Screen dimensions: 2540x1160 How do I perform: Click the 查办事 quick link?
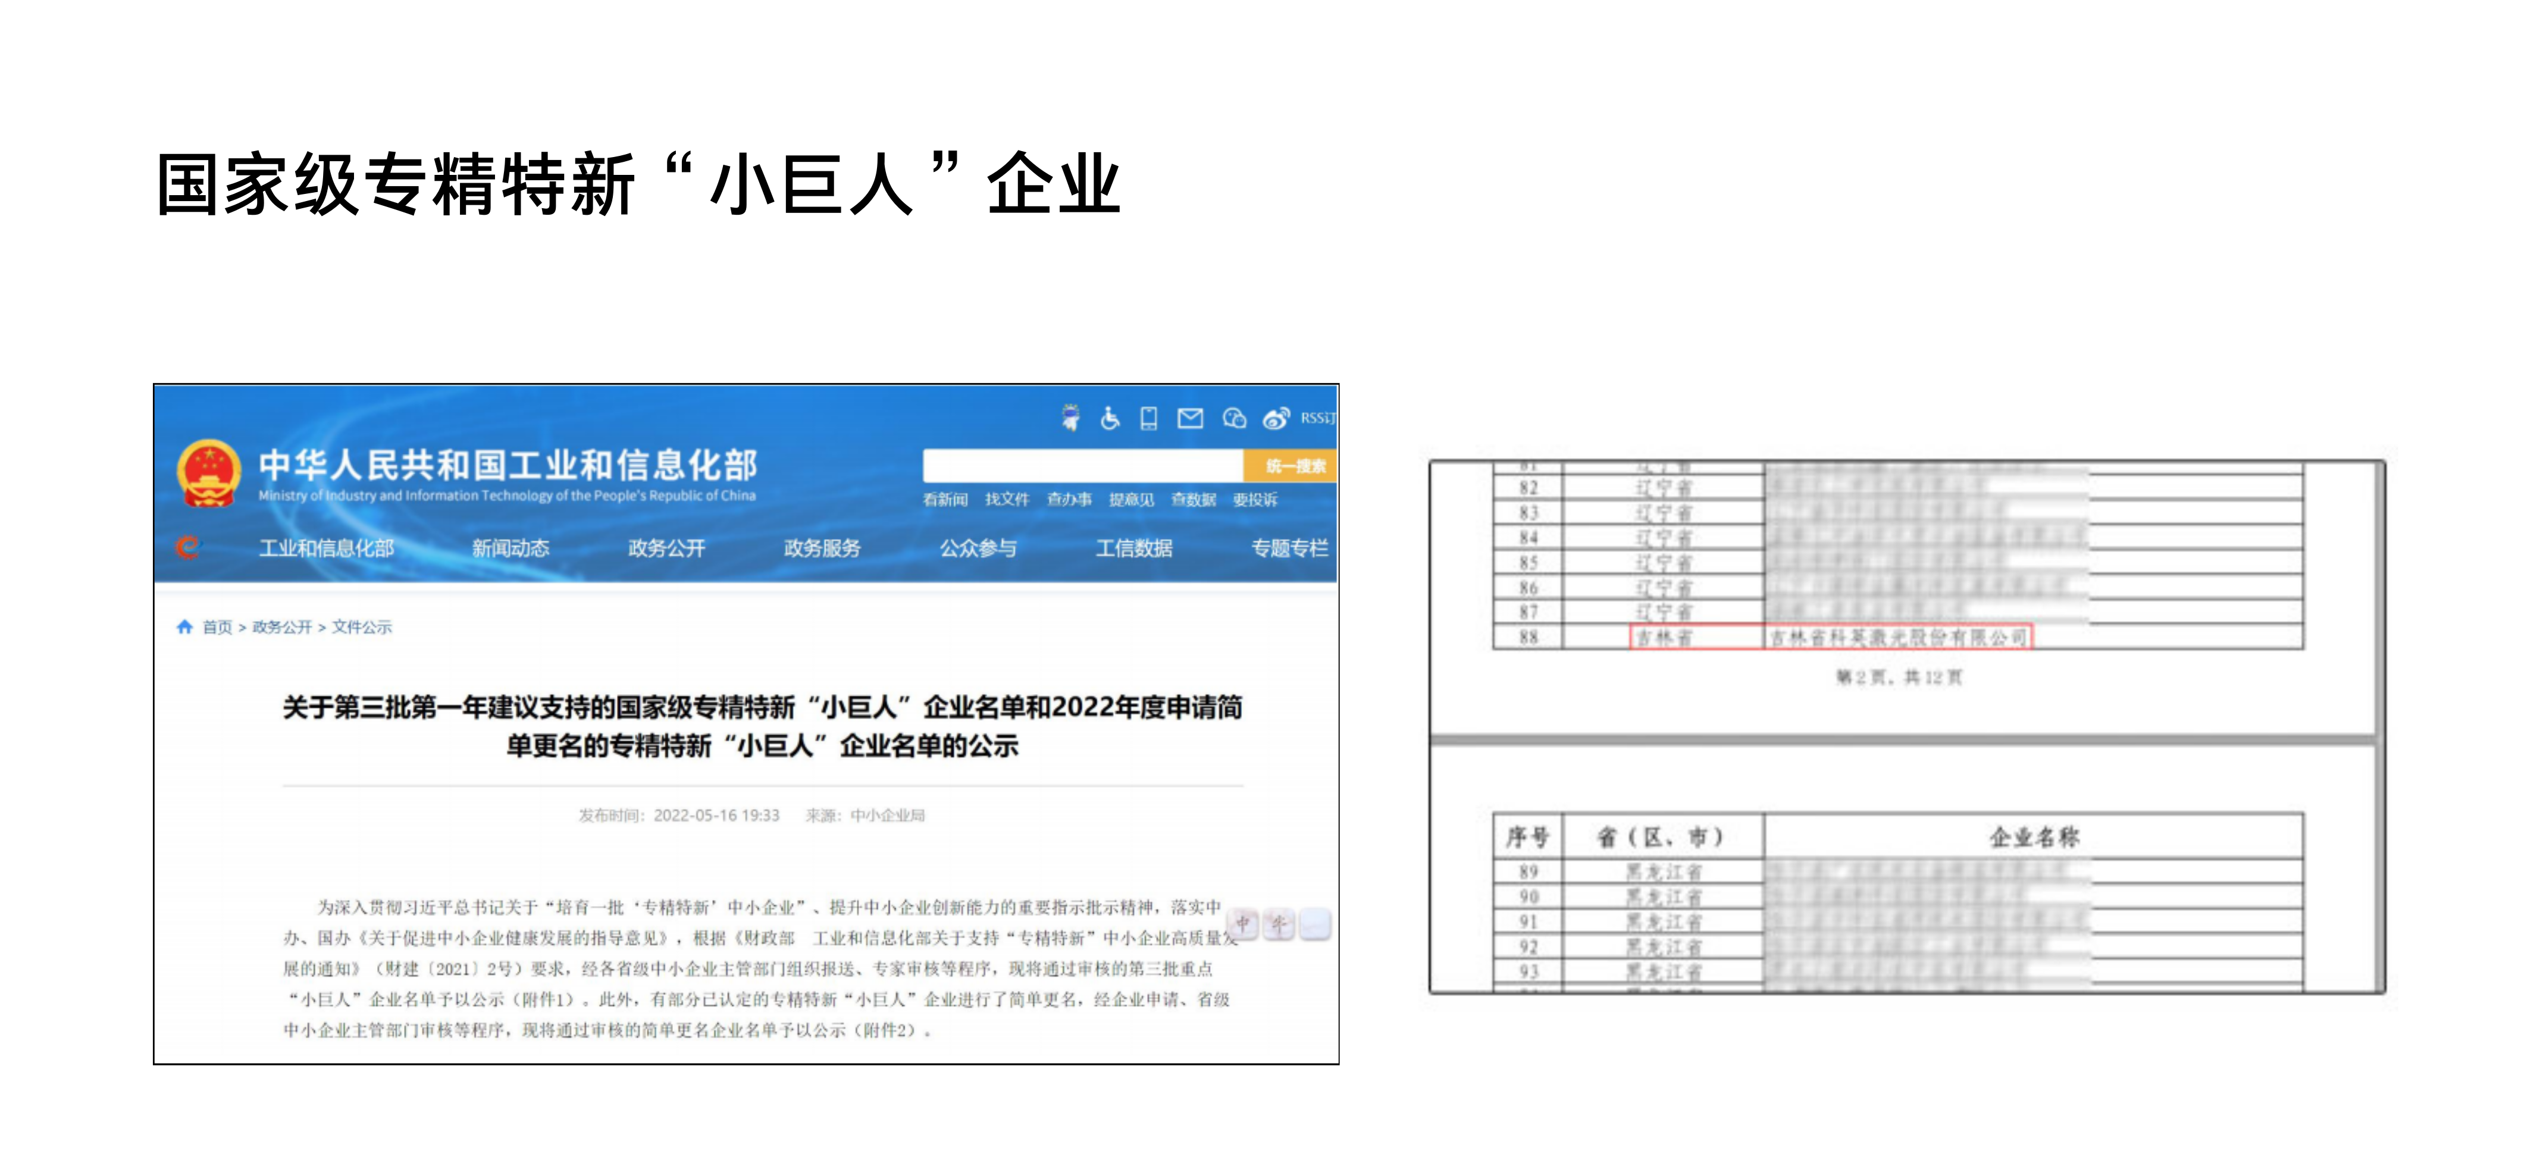[1069, 500]
